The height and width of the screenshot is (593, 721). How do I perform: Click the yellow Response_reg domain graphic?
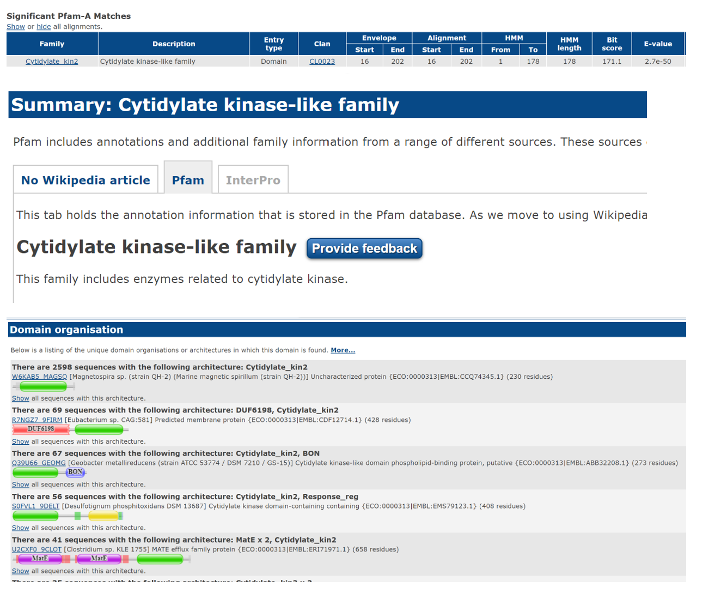pos(103,516)
